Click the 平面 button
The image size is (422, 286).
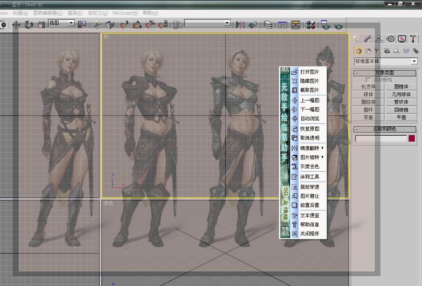(x=401, y=117)
